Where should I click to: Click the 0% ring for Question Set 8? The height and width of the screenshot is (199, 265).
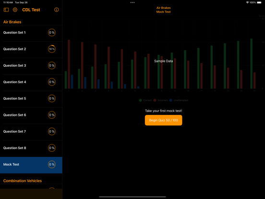(x=52, y=148)
